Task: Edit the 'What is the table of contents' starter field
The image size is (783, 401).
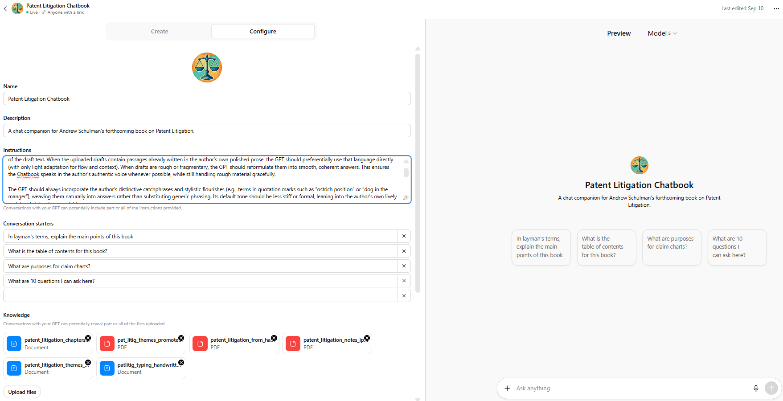Action: (x=201, y=251)
